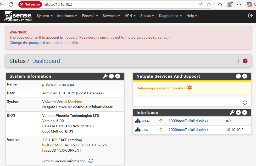The height and width of the screenshot is (166, 256).
Task: Open the Help menu
Action: click(x=192, y=16)
